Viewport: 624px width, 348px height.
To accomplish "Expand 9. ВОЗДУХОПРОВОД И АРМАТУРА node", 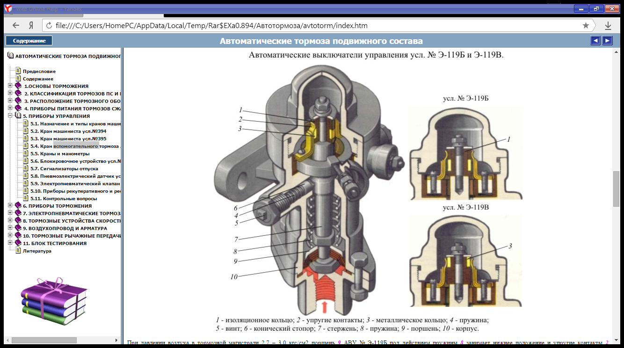I will coord(10,228).
